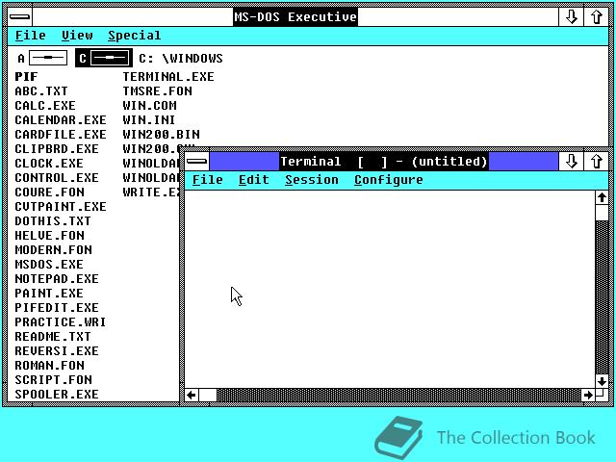The width and height of the screenshot is (616, 462).
Task: Select TERMINAL.EXE in the file list
Action: 168,77
